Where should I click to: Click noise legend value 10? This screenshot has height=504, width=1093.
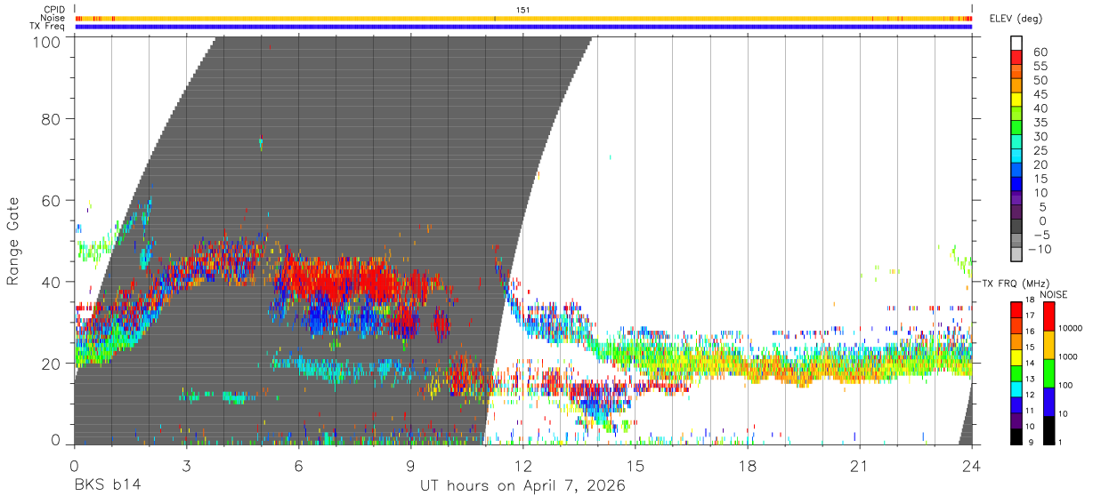tap(1065, 413)
